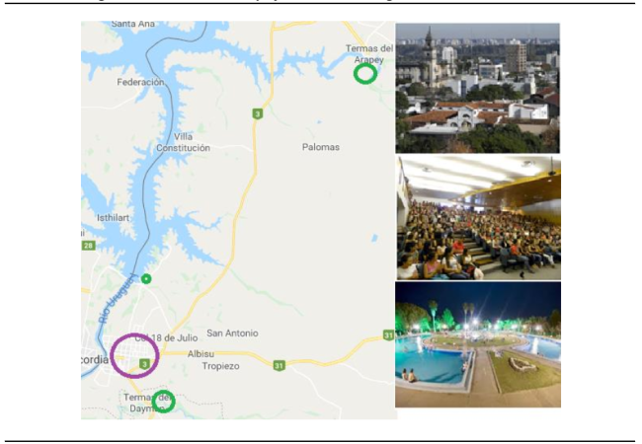
Task: Click the route 3 shield near Villa Constitución
Action: 257,113
